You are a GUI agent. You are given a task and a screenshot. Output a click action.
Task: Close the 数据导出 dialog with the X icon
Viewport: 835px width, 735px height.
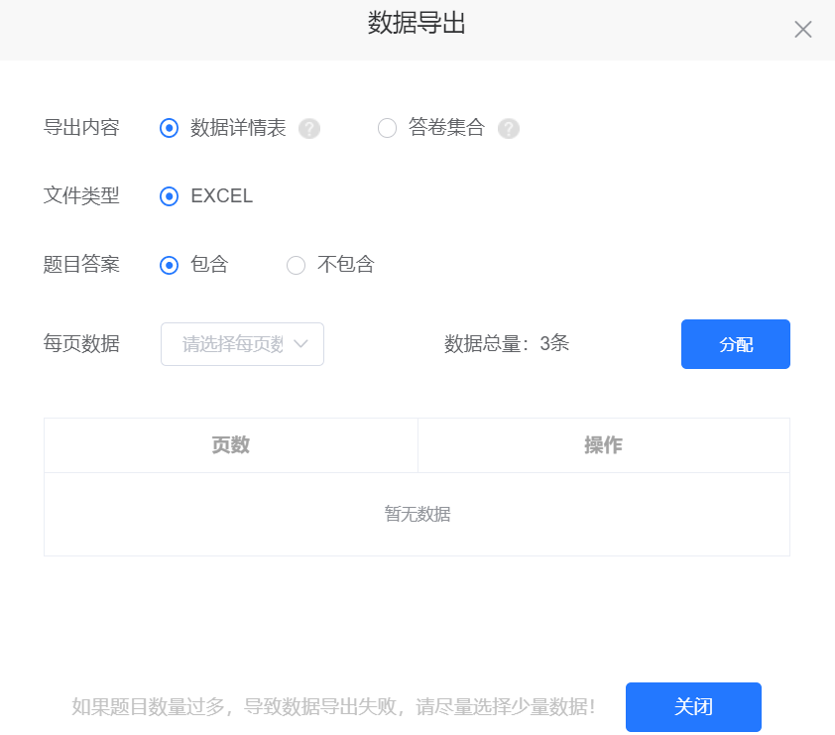click(802, 30)
